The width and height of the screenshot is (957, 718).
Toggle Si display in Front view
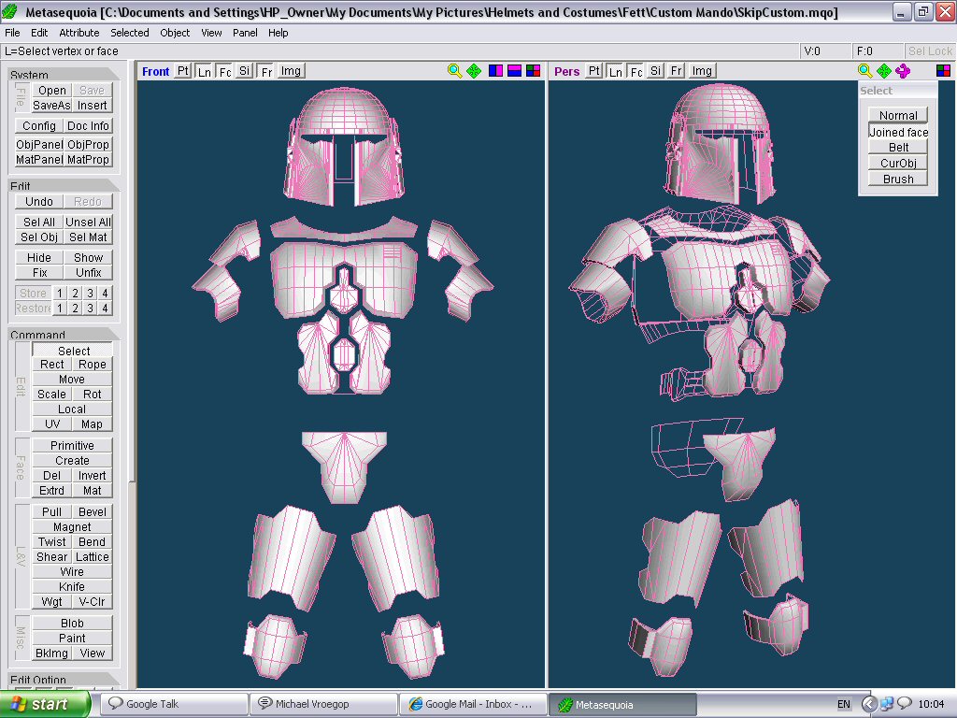pyautogui.click(x=244, y=71)
